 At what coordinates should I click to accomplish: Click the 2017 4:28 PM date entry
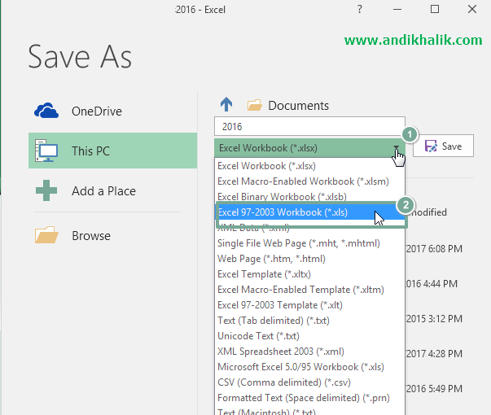point(434,354)
